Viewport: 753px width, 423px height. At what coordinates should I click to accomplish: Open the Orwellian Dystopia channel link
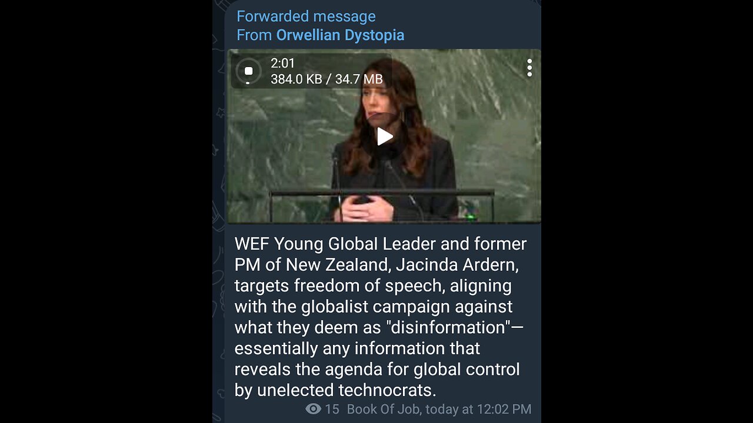340,35
